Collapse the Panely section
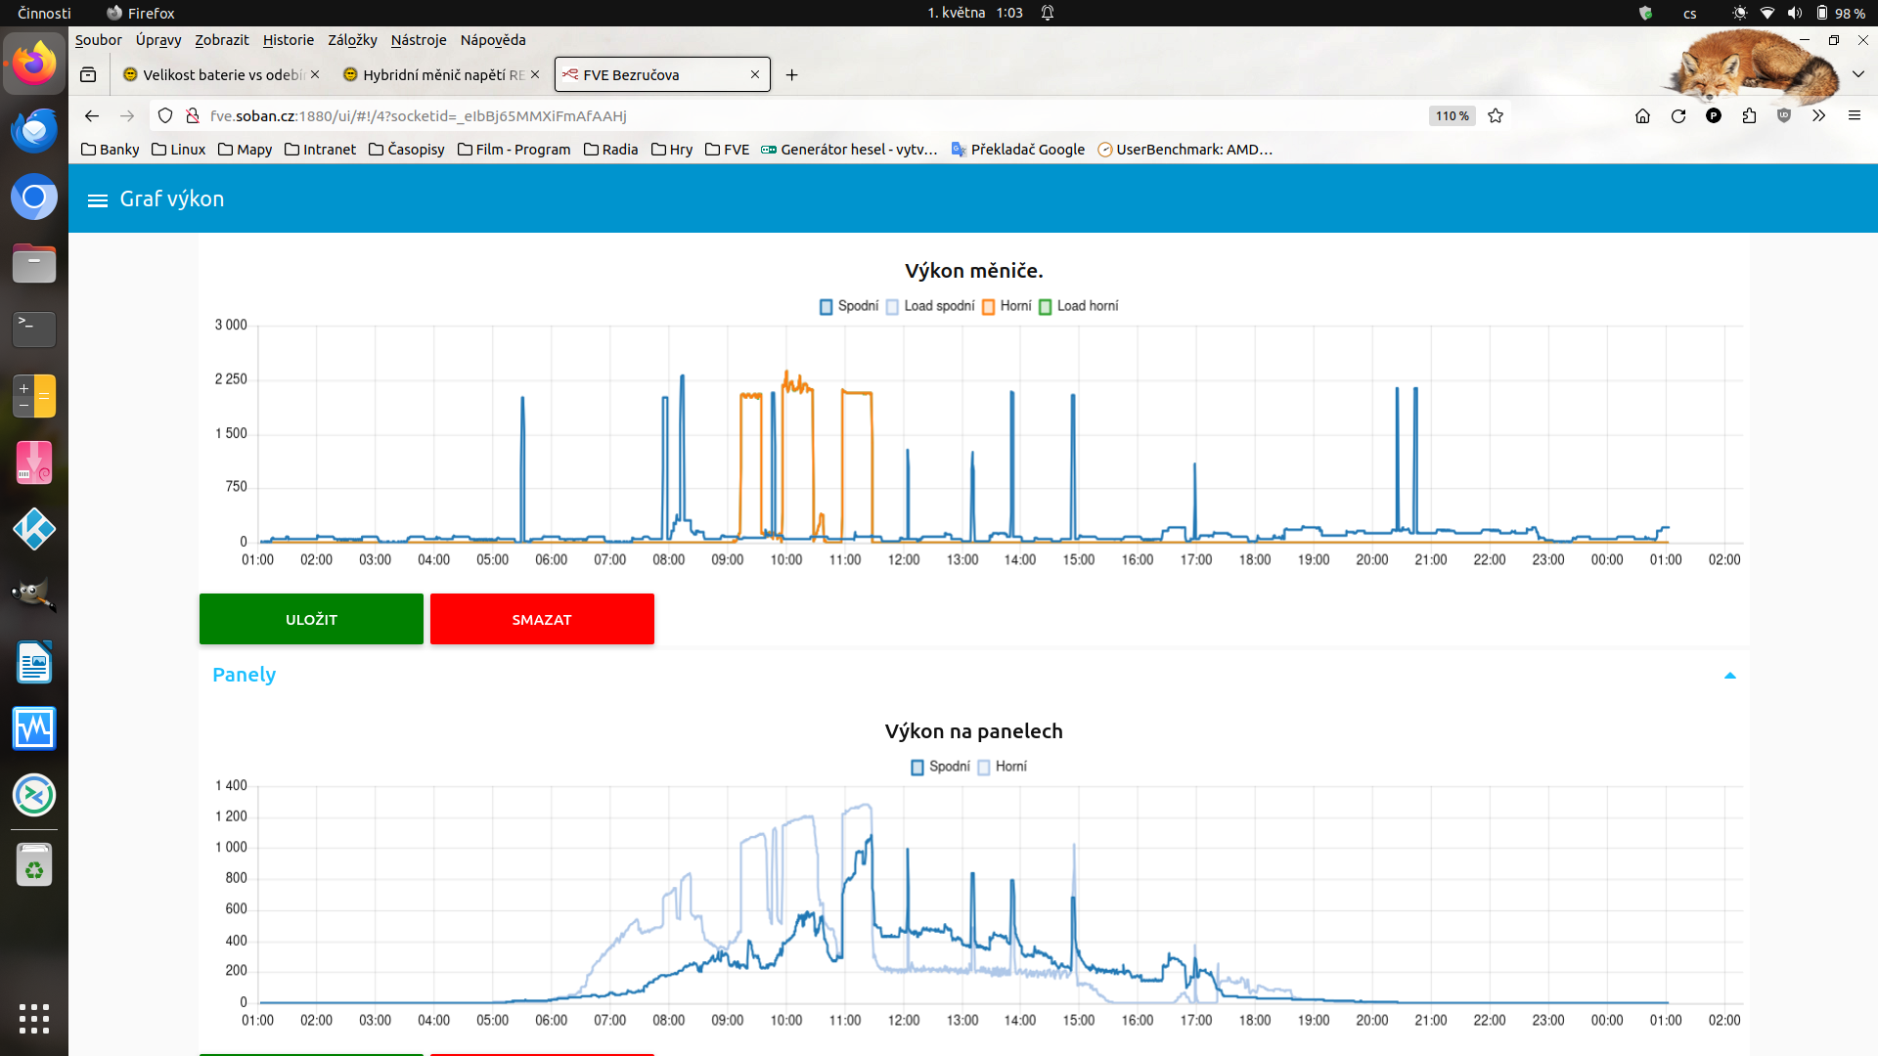 click(1729, 676)
